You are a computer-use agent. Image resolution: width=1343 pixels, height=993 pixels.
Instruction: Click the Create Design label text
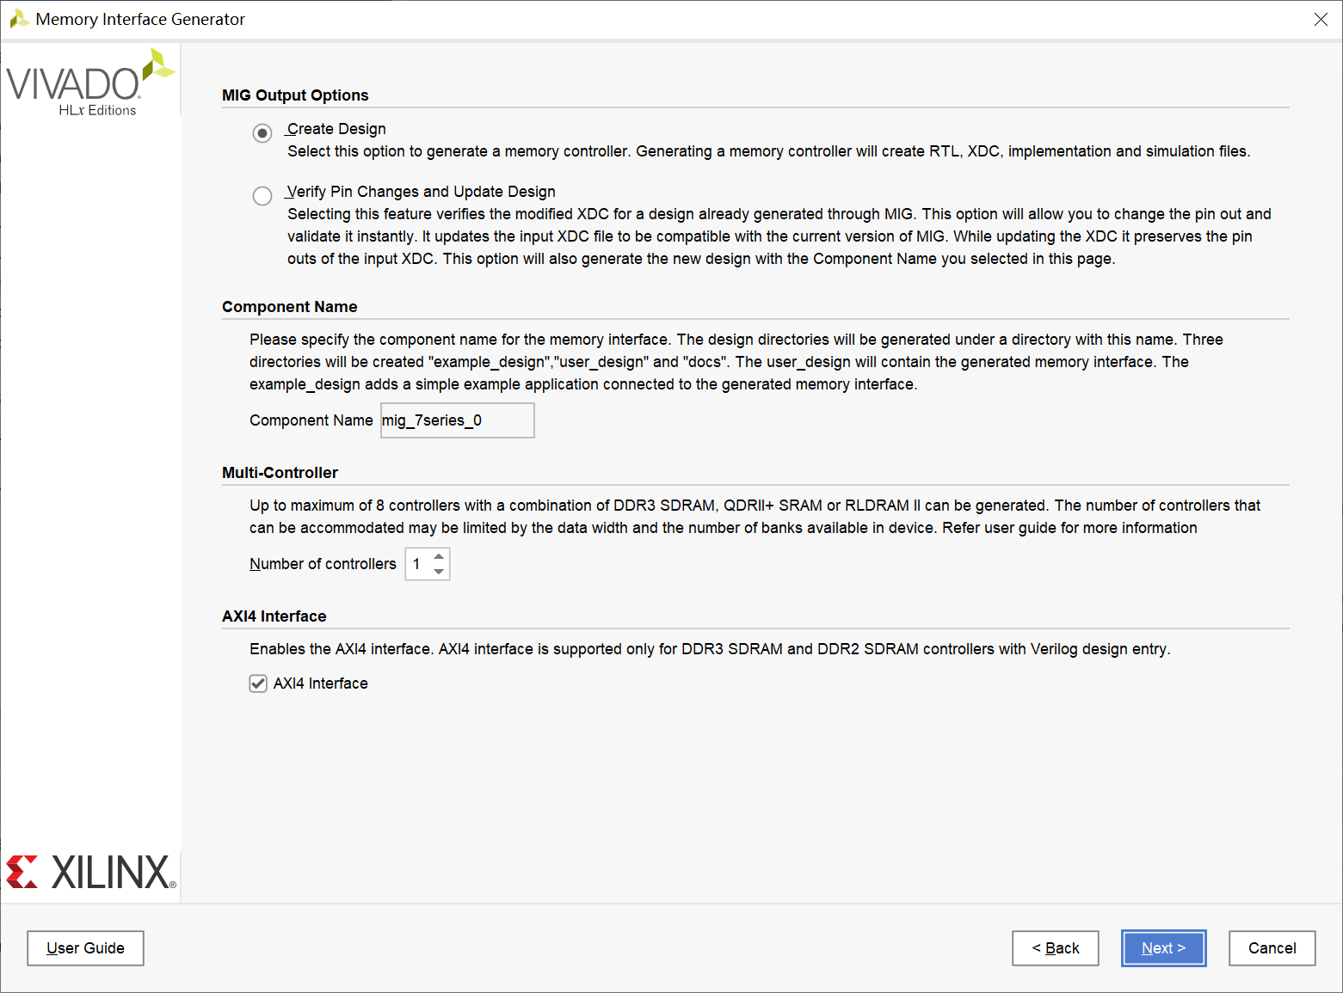coord(336,129)
